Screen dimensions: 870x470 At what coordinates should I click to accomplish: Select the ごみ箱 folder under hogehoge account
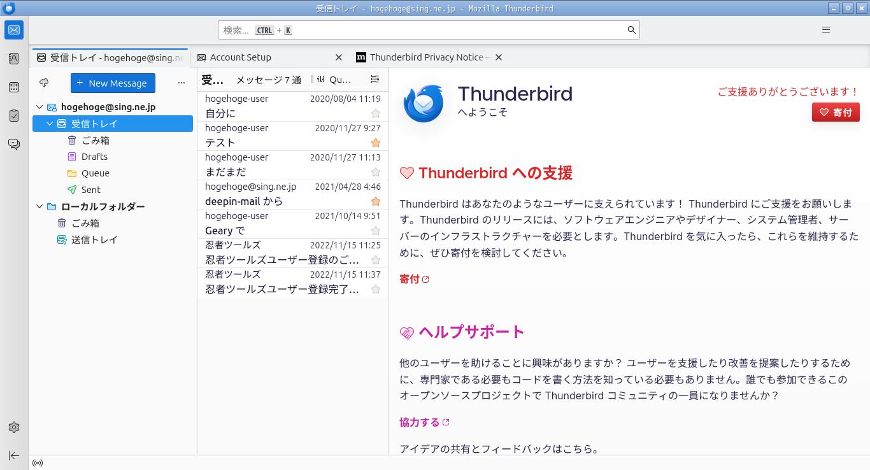point(113,140)
